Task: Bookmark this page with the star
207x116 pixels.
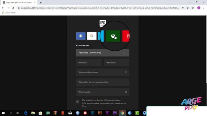Action: click(193, 8)
